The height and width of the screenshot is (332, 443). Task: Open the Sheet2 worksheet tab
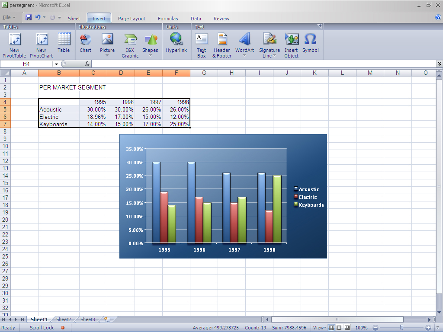tap(64, 319)
